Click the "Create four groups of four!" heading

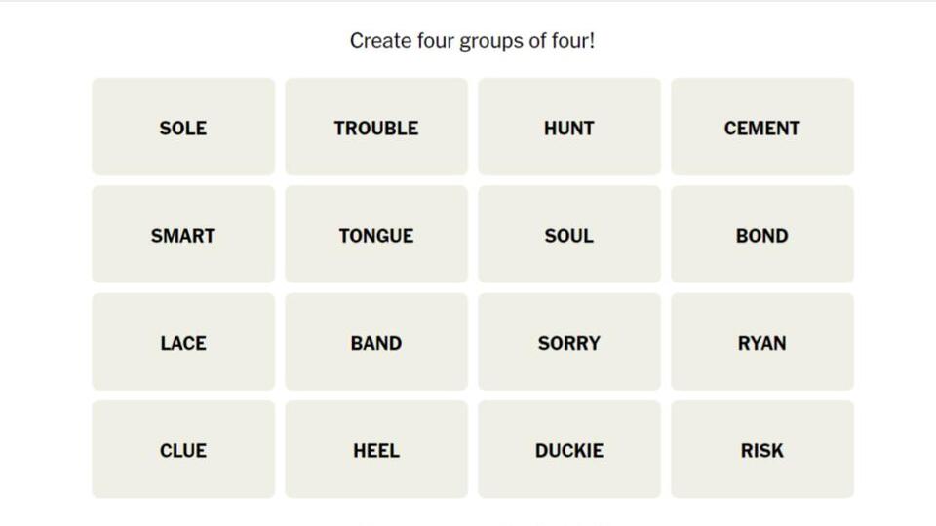tap(472, 41)
